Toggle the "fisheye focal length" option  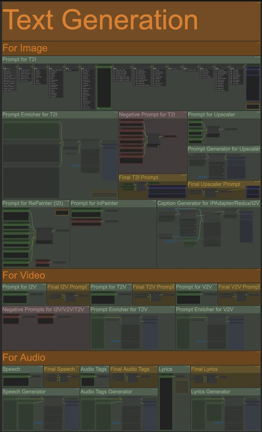pyautogui.click(x=114, y=70)
